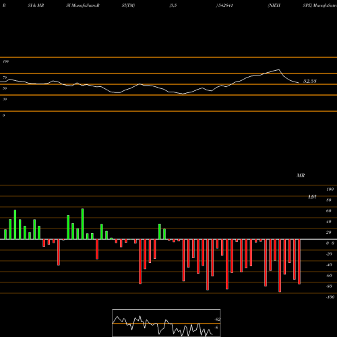The width and height of the screenshot is (337, 337).
Task: Click the RSI axis label 30
Action: 5,99
